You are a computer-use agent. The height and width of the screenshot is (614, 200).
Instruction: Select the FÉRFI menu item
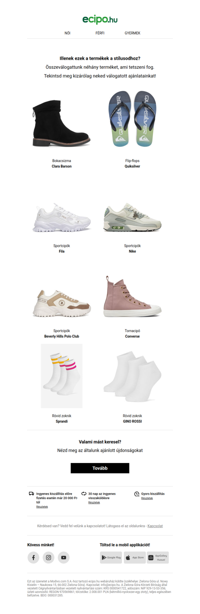point(100,33)
